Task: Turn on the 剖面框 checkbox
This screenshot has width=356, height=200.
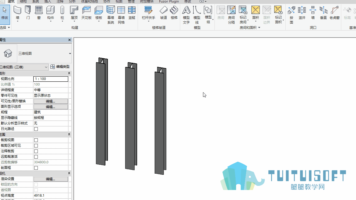Action: (x=36, y=168)
